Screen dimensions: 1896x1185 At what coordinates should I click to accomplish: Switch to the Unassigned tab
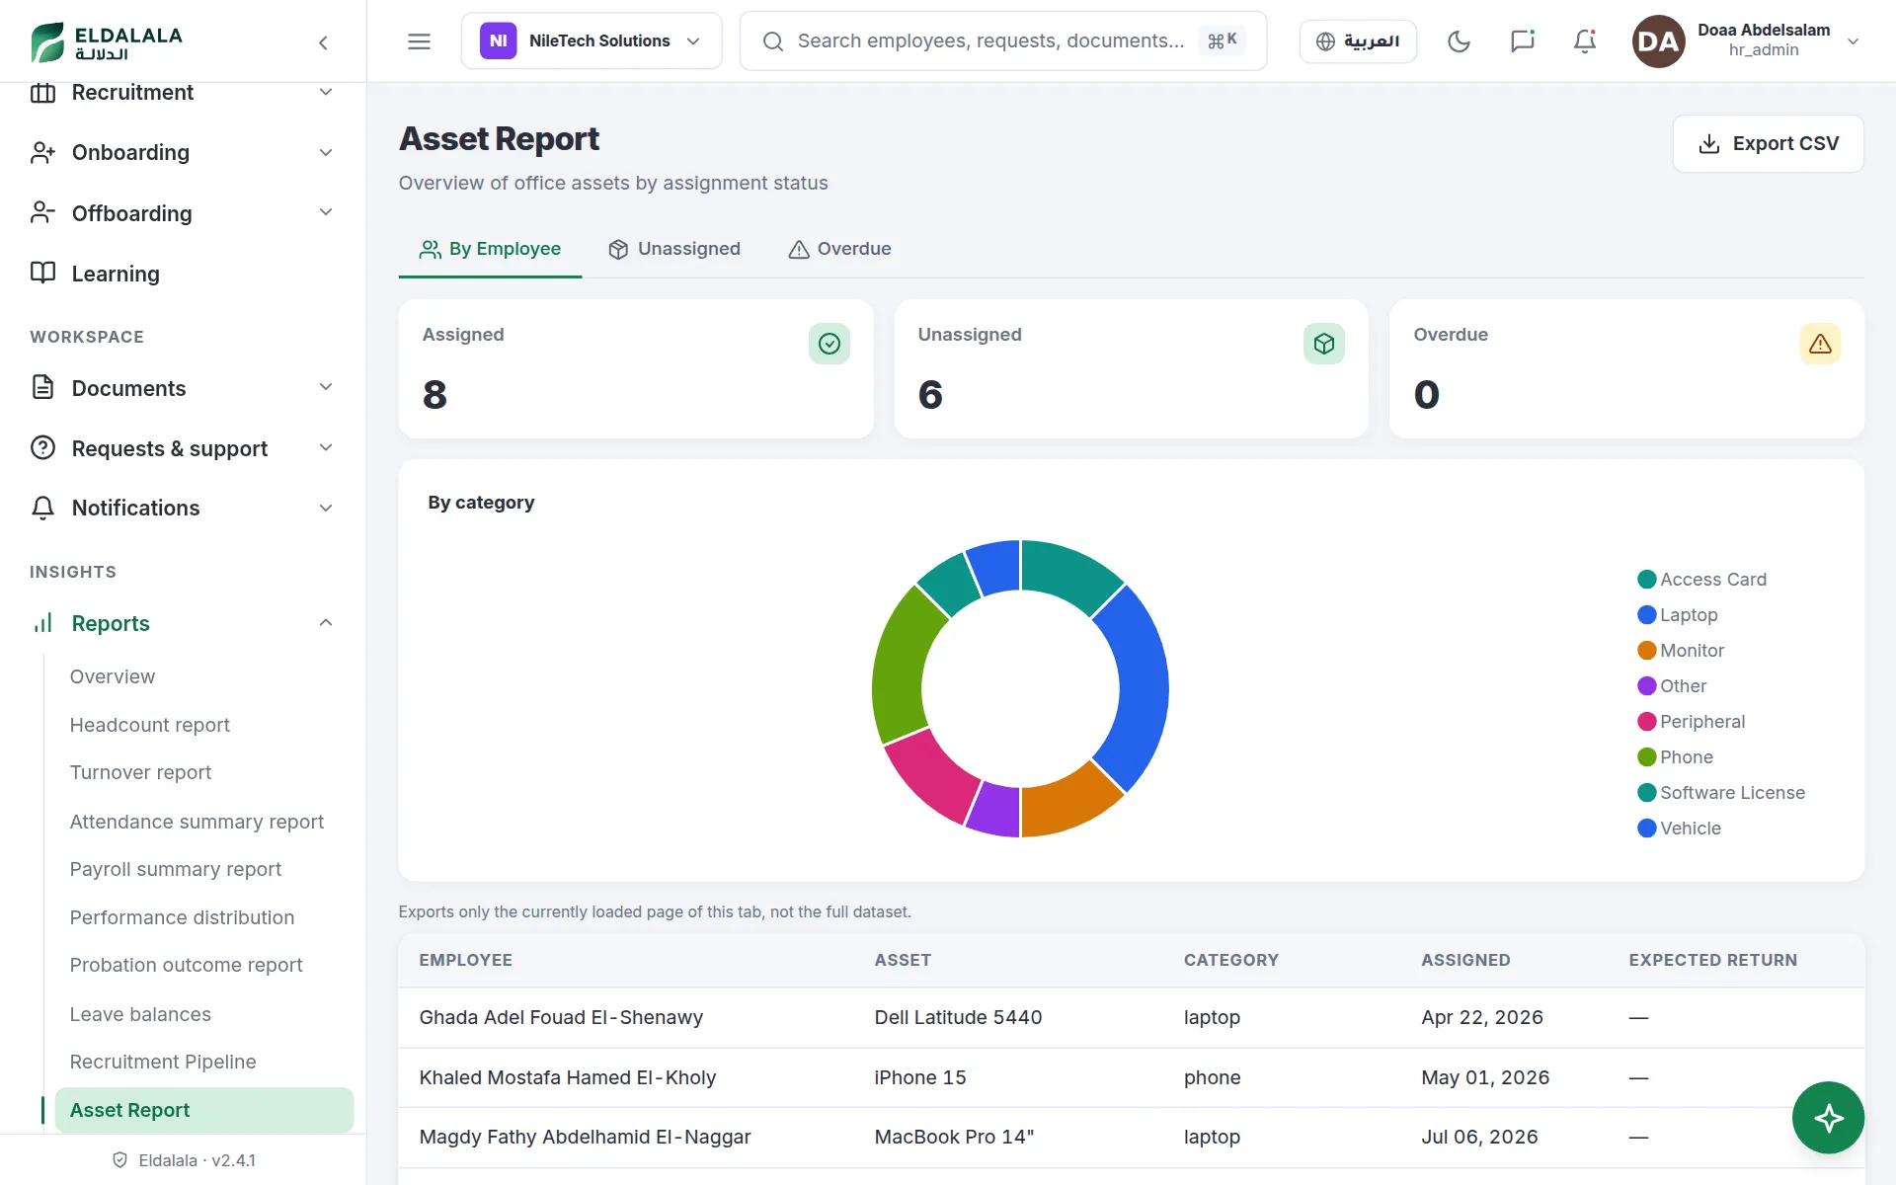(674, 249)
